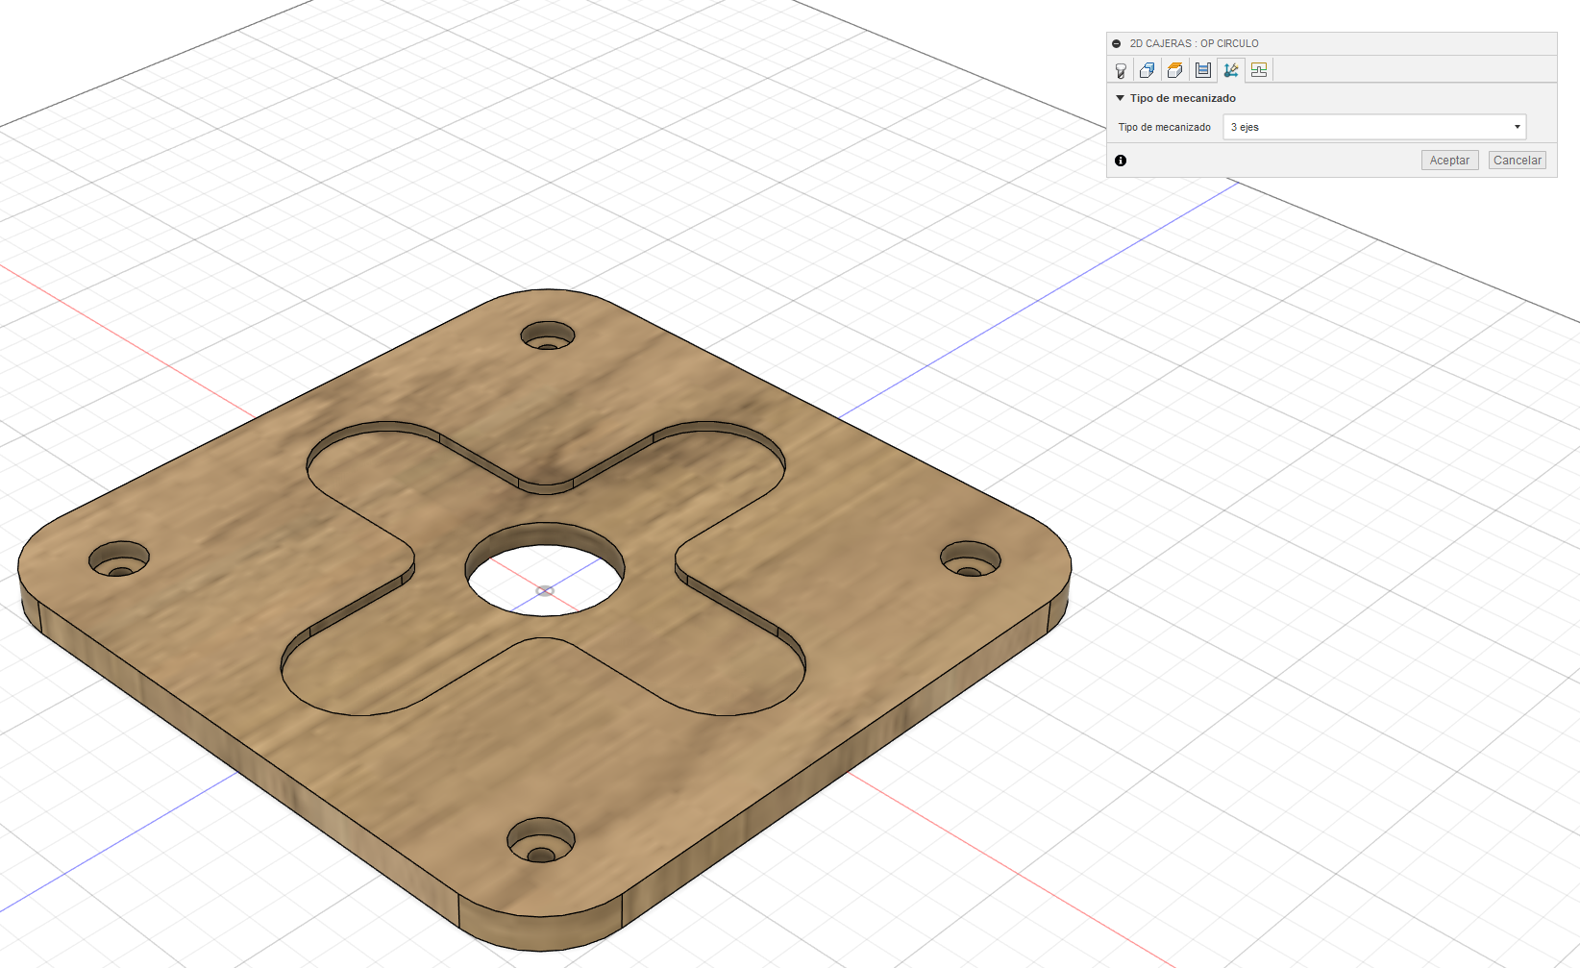Open the Linking tab with the green and yellow path icon

[1259, 70]
